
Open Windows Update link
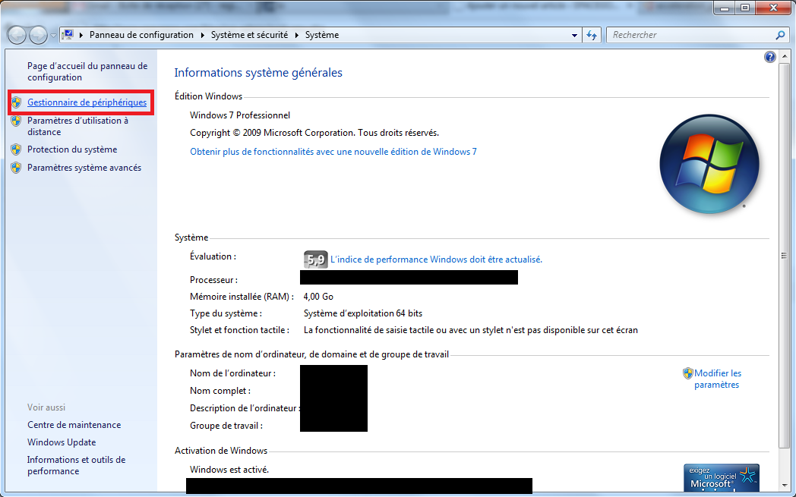(62, 442)
